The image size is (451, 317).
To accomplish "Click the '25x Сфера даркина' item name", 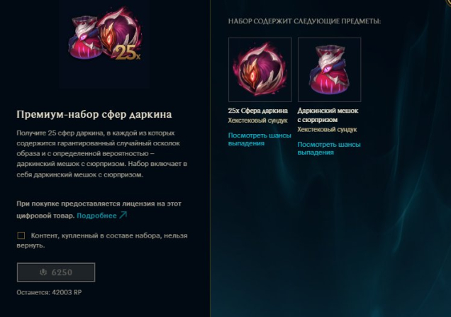I will pyautogui.click(x=258, y=111).
